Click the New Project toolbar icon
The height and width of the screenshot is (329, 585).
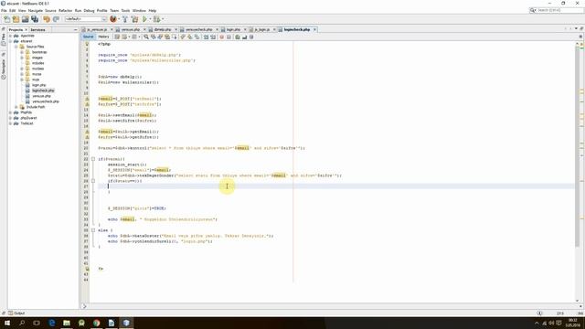click(16, 19)
